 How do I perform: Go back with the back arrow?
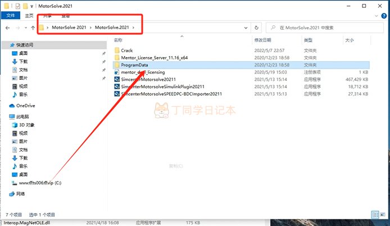click(8, 28)
